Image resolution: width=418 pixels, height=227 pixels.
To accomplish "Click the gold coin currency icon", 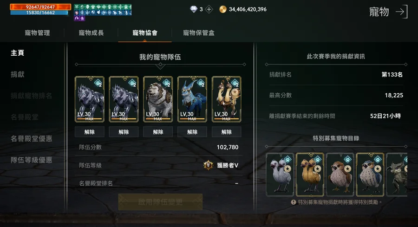I will 223,9.
